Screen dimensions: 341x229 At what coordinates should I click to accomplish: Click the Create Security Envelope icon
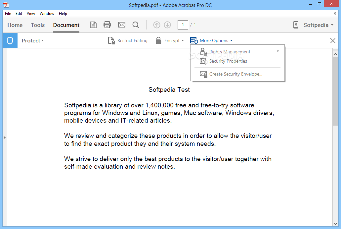point(203,74)
